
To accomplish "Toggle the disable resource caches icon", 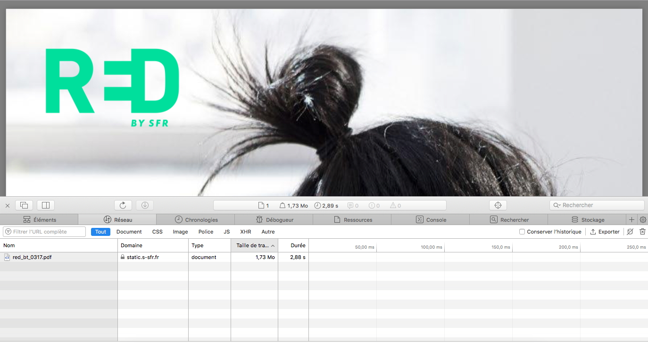I will [x=630, y=232].
